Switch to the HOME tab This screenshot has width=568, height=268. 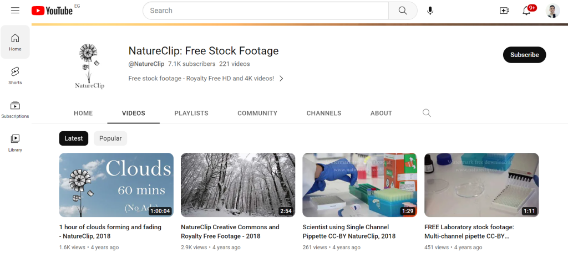coord(83,113)
